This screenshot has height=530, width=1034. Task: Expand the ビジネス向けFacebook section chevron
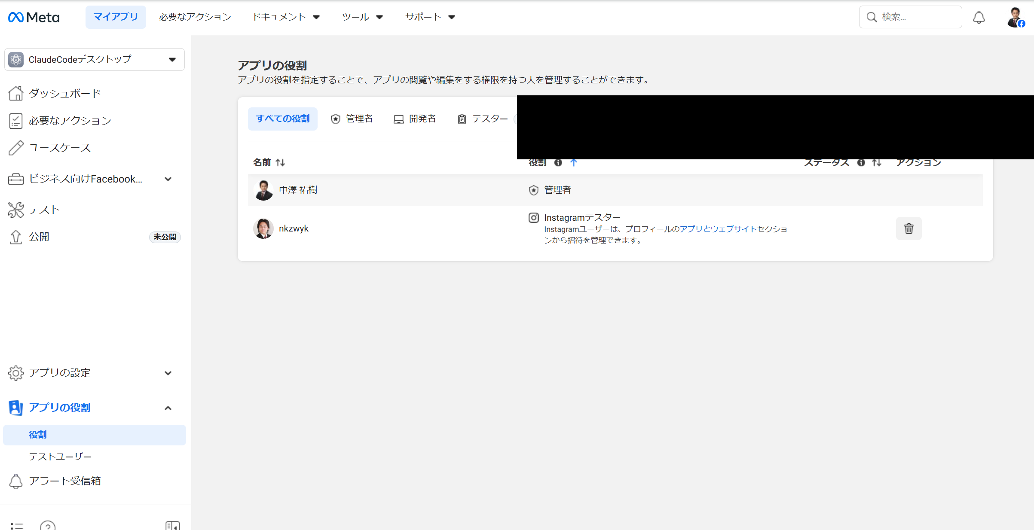(x=168, y=179)
